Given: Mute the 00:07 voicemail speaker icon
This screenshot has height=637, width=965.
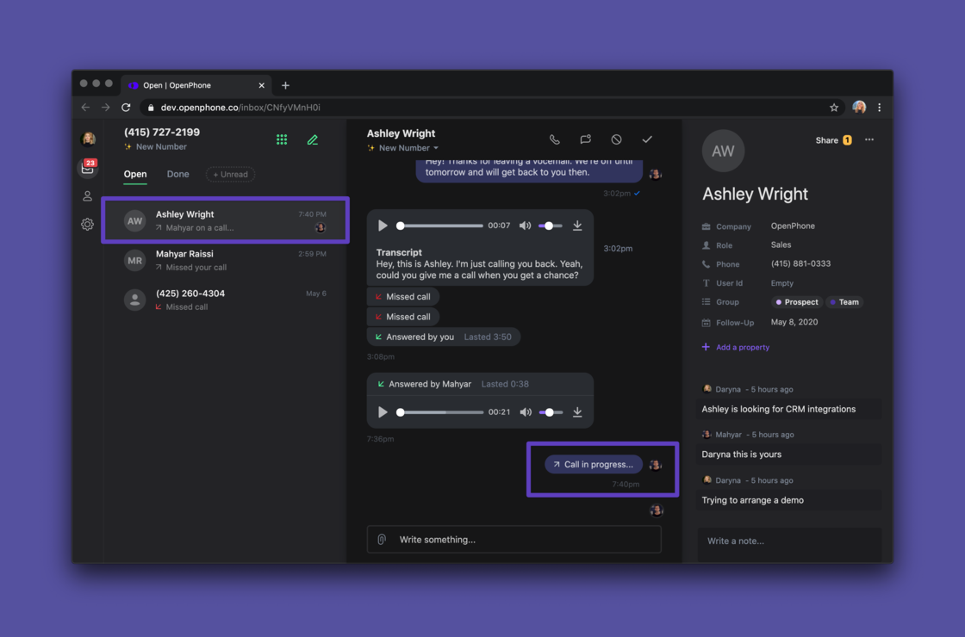Looking at the screenshot, I should [525, 226].
